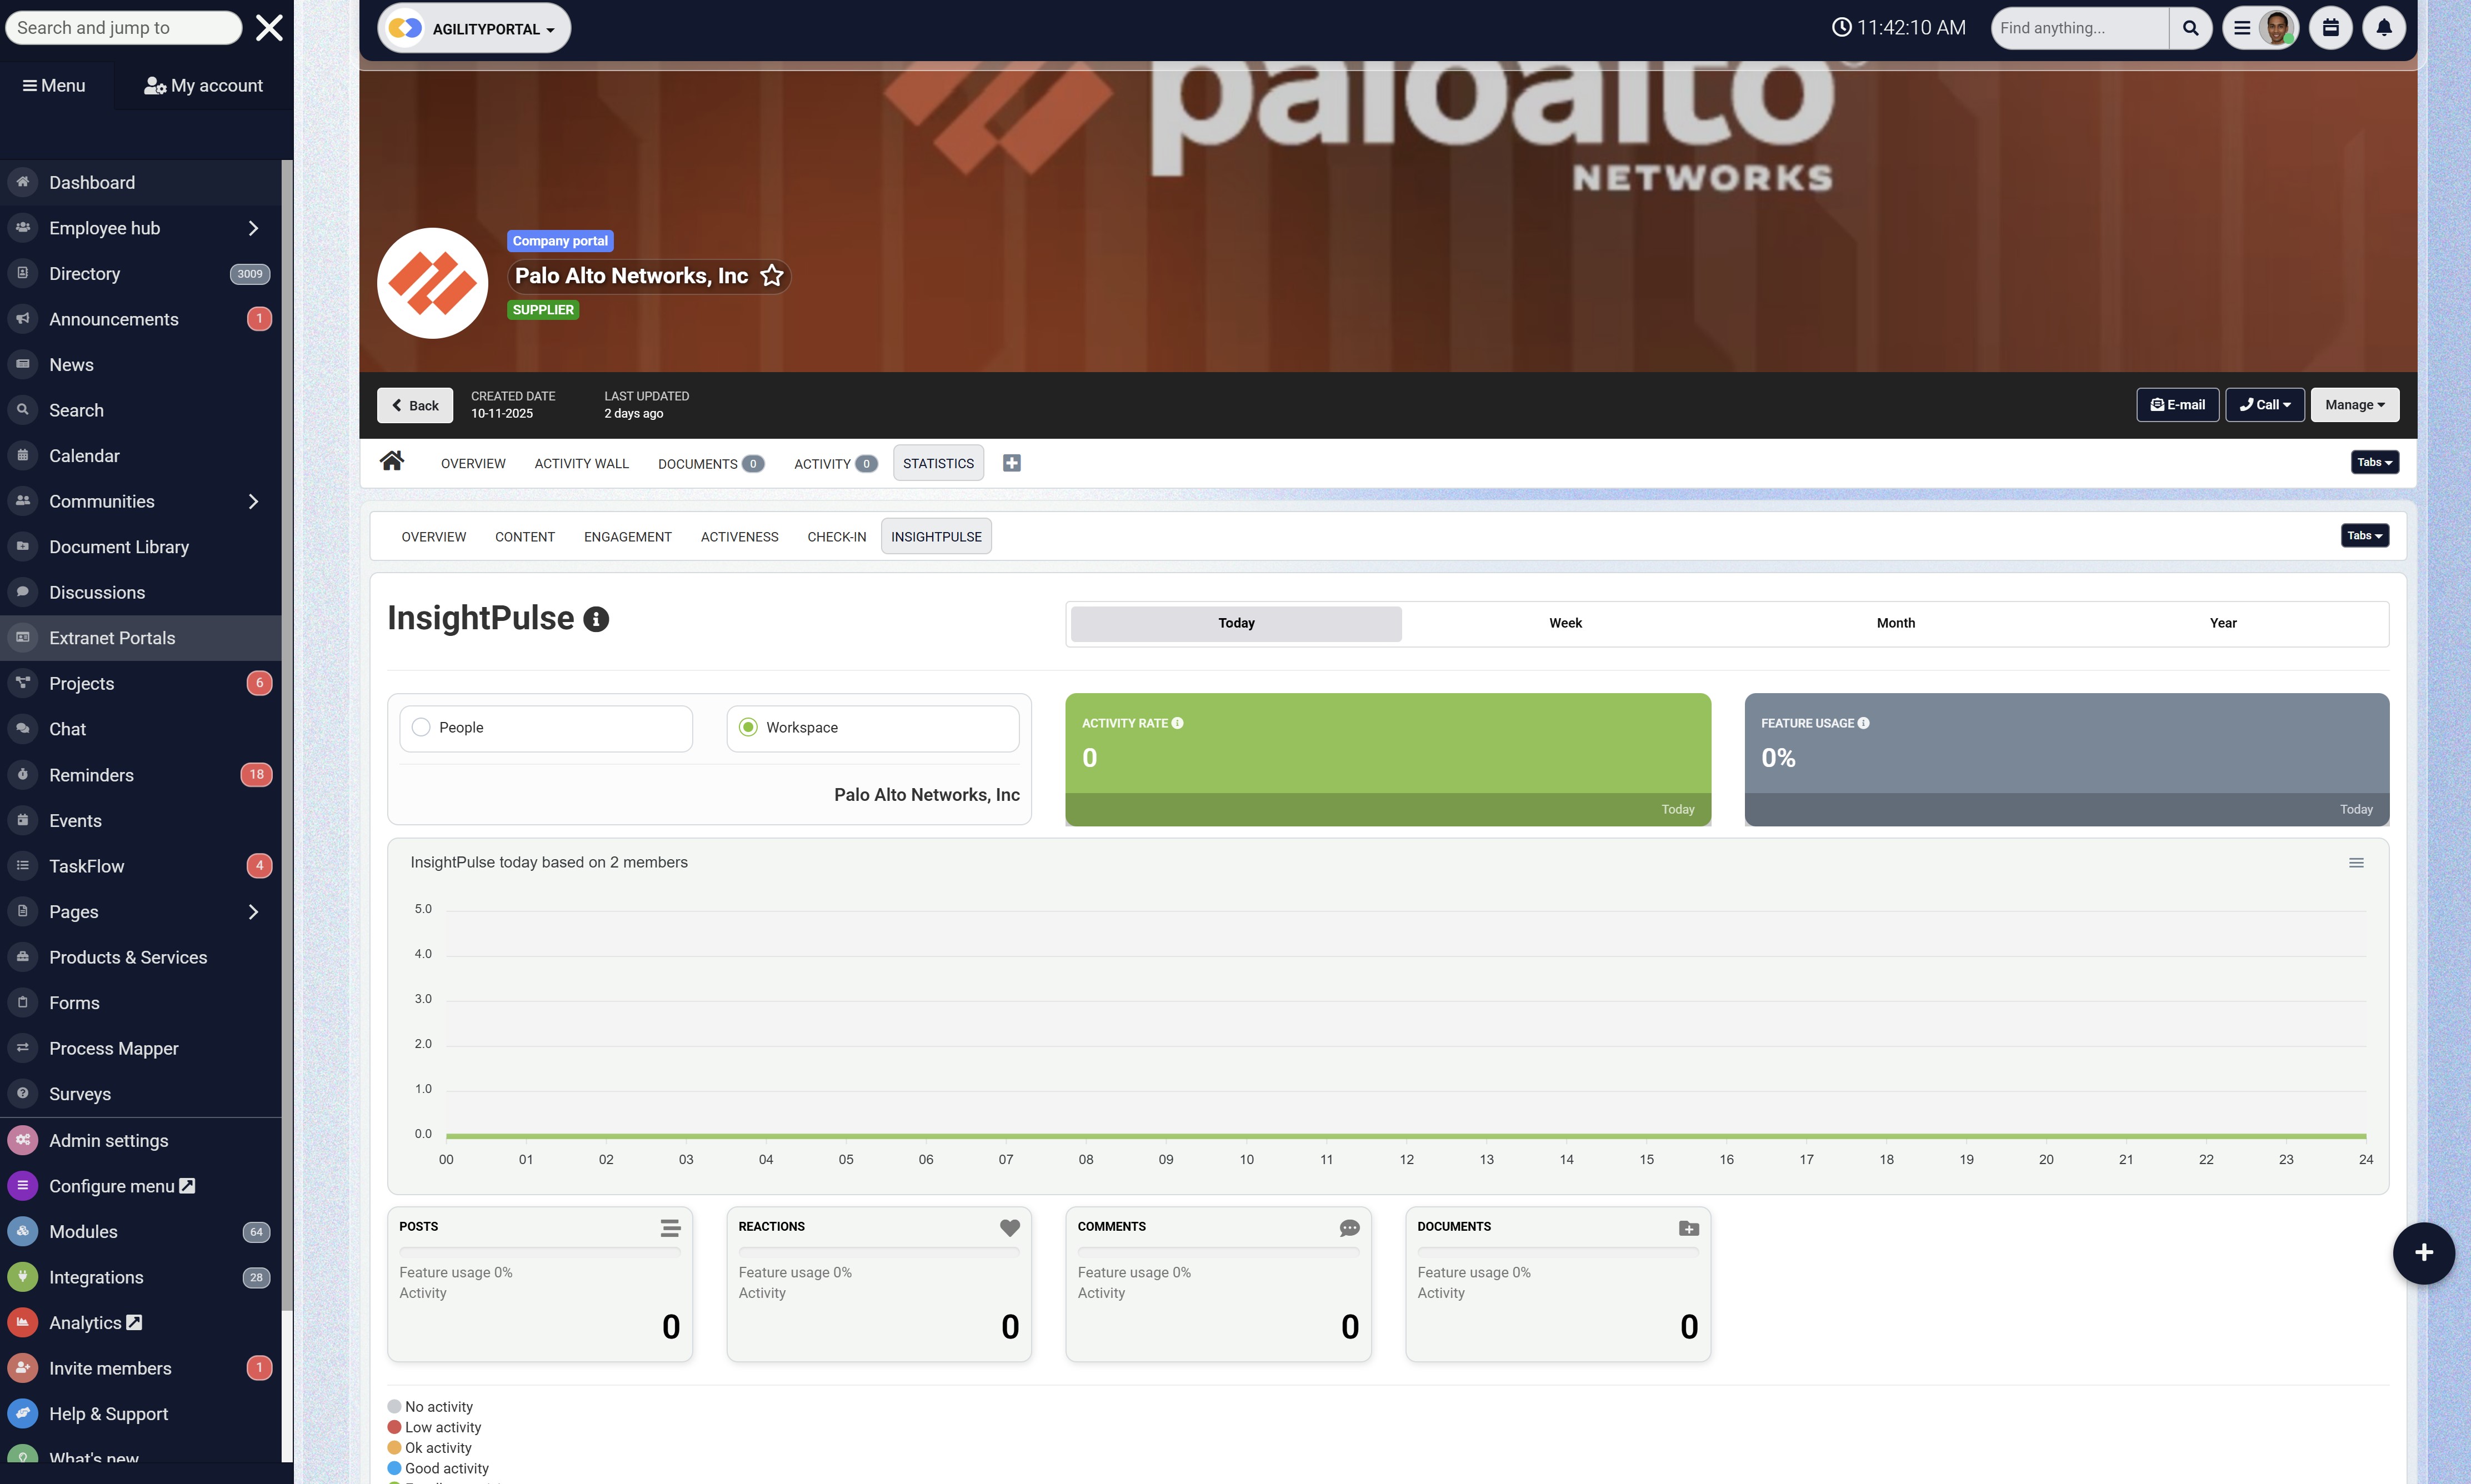Viewport: 2471px width, 1484px height.
Task: Click the E-mail button
Action: click(x=2177, y=405)
